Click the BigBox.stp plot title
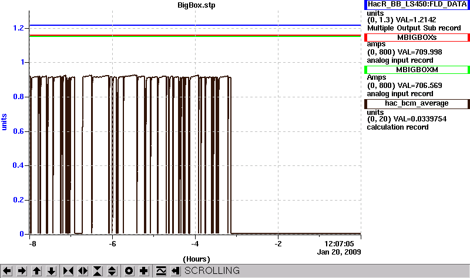The width and height of the screenshot is (470, 278). [196, 5]
